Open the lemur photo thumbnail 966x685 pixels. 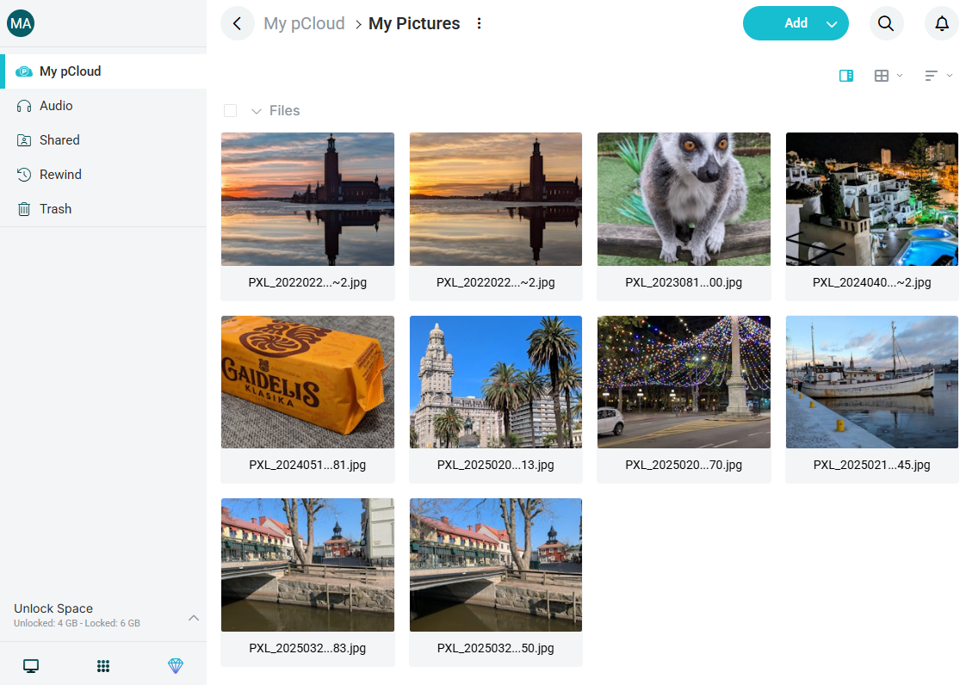(x=684, y=199)
